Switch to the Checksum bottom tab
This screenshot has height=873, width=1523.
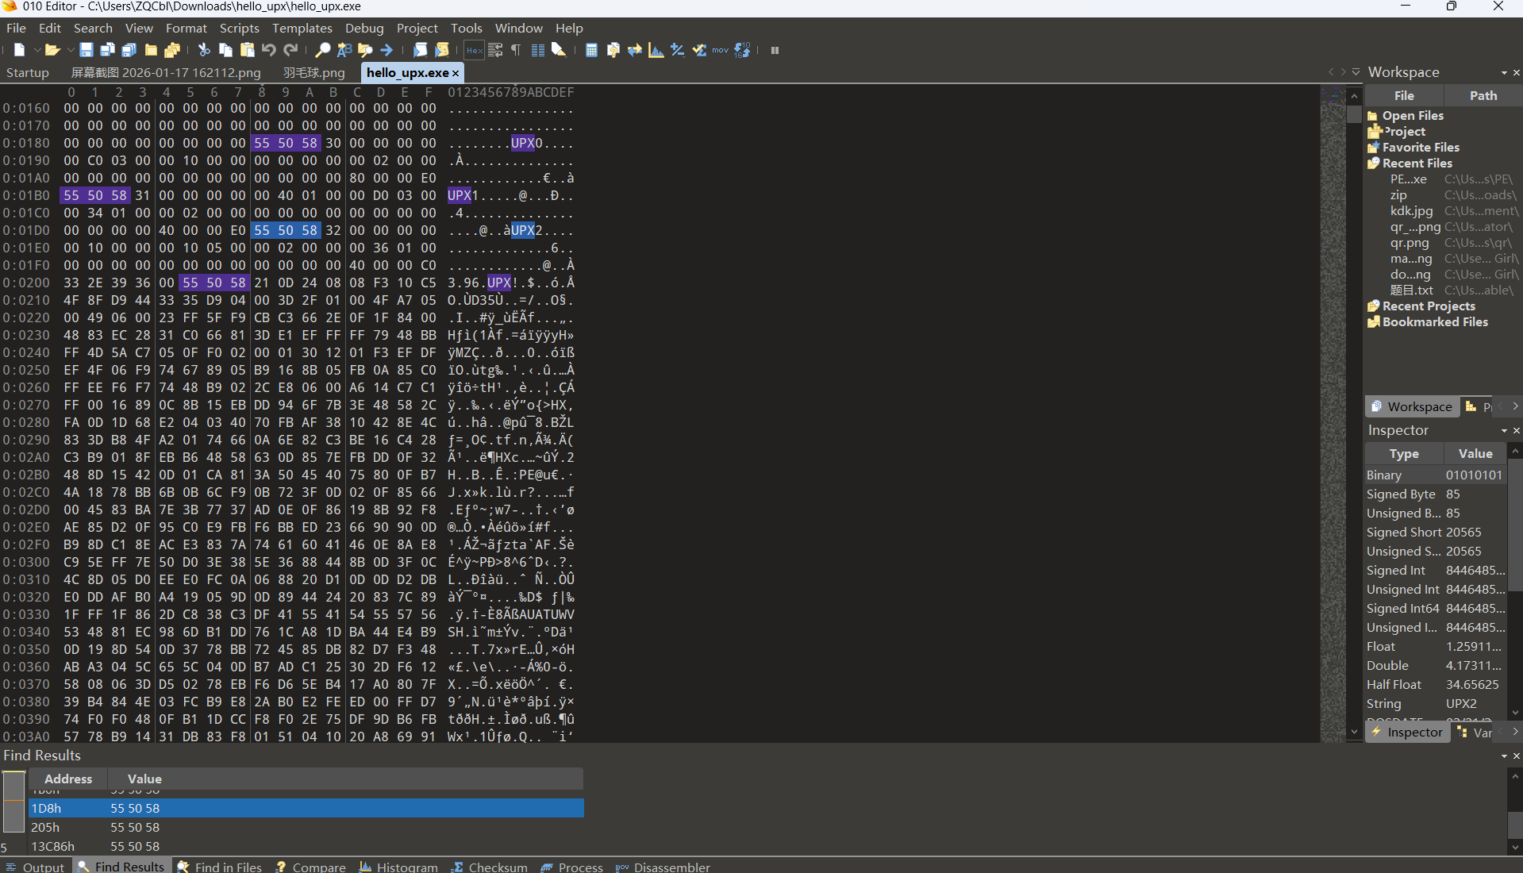click(x=490, y=867)
